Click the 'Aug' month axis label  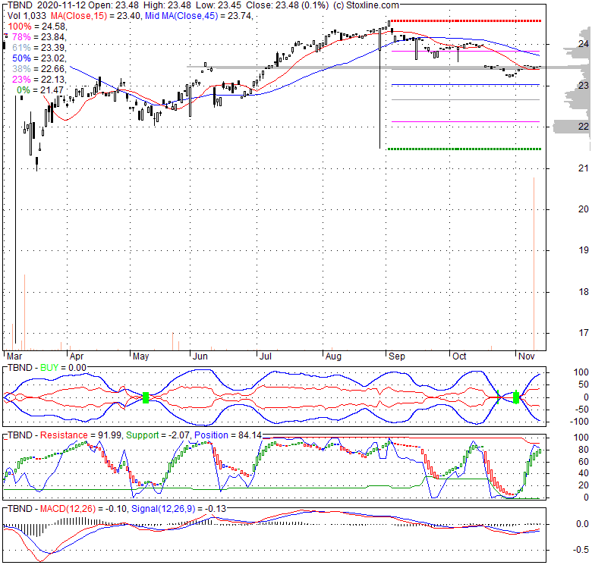[333, 356]
